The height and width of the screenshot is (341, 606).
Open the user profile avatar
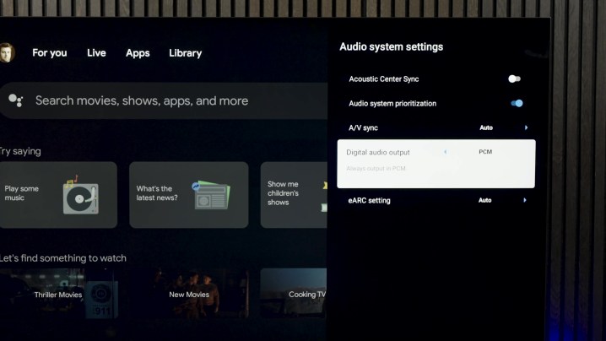[7, 52]
